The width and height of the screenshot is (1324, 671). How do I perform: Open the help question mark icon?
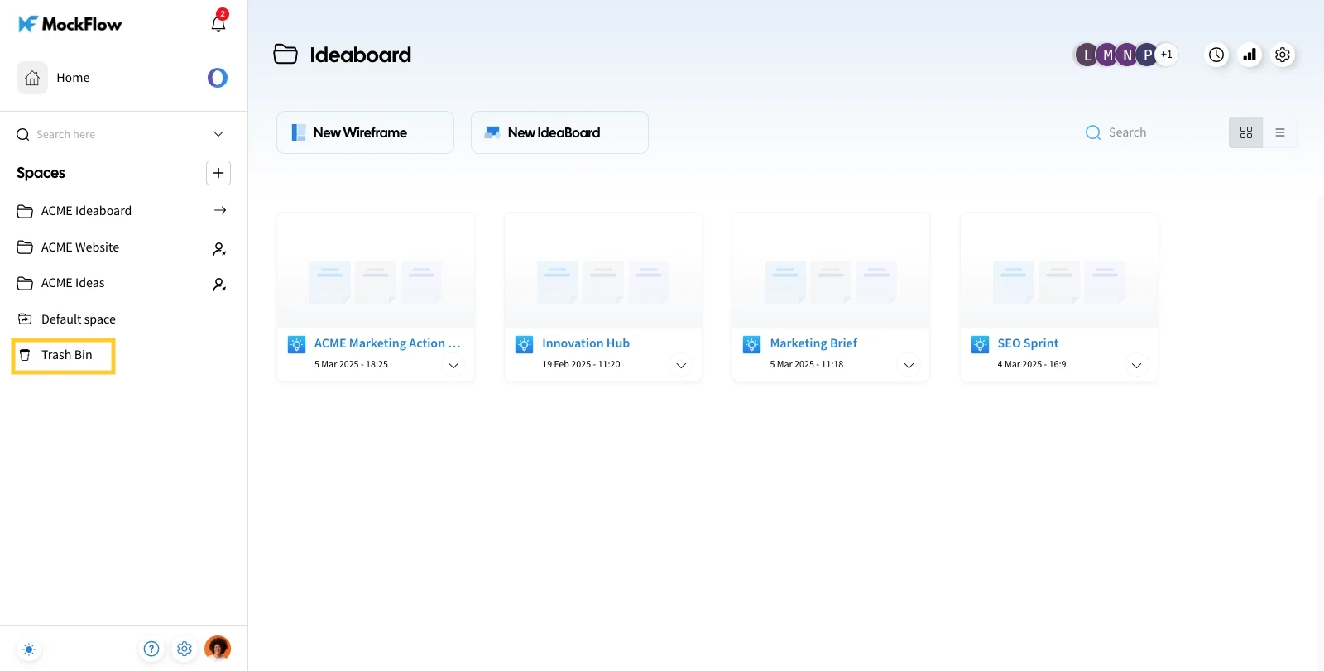point(151,649)
